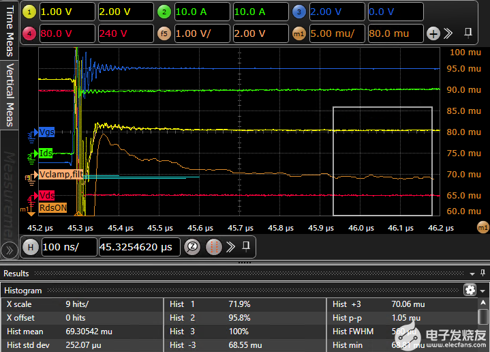The image size is (490, 352).
Task: Toggle channel 1 yellow button
Action: [31, 12]
